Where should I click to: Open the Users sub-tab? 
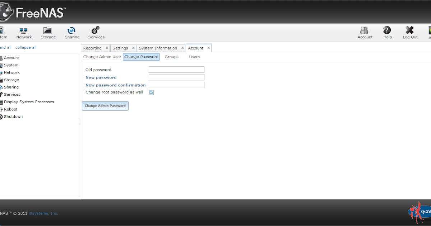(x=194, y=57)
